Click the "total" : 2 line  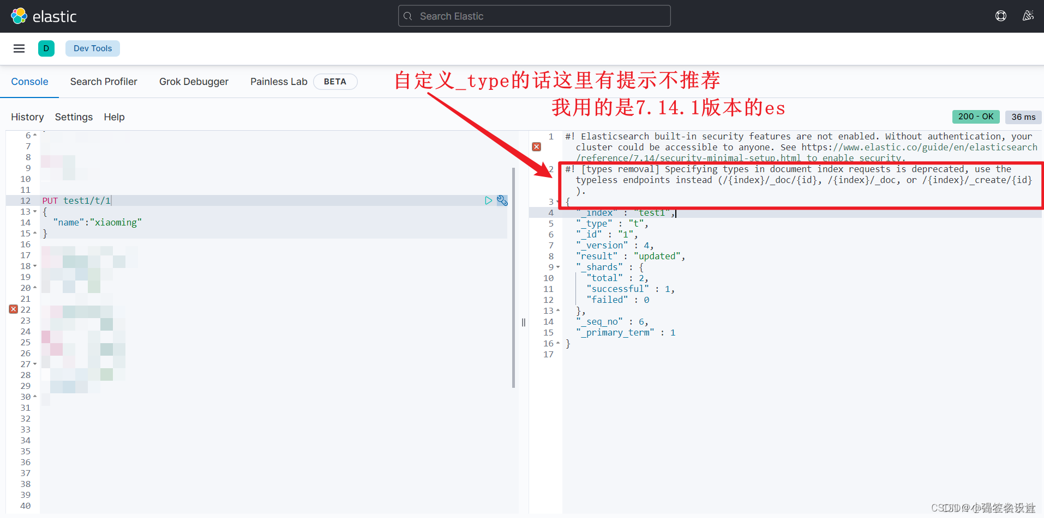point(617,278)
